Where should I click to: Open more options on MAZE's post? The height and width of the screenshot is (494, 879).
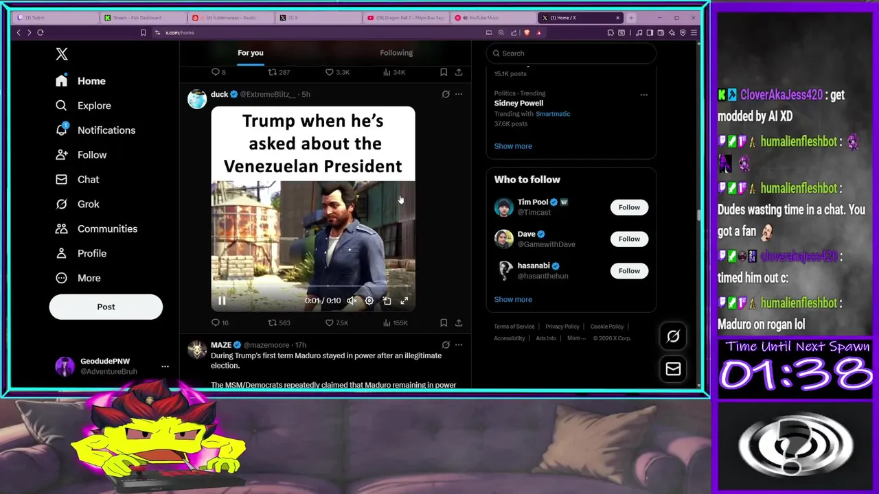click(x=459, y=344)
